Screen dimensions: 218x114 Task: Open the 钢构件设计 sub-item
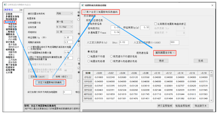click(14, 47)
